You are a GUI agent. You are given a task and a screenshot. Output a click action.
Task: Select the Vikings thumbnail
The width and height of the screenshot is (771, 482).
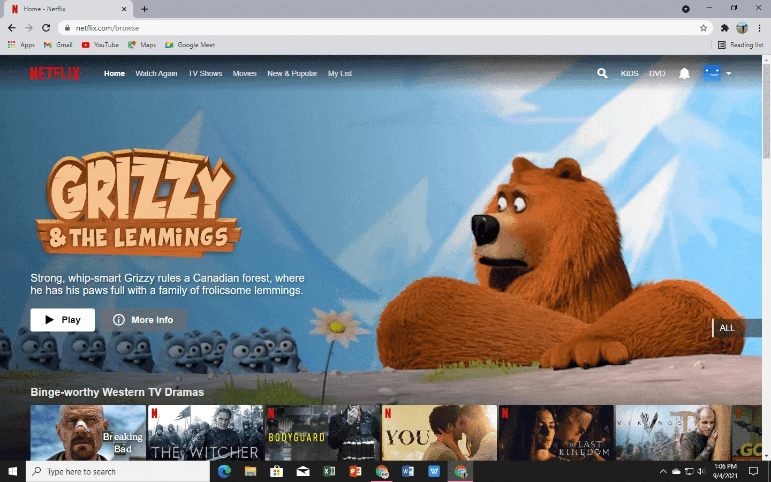coord(673,433)
